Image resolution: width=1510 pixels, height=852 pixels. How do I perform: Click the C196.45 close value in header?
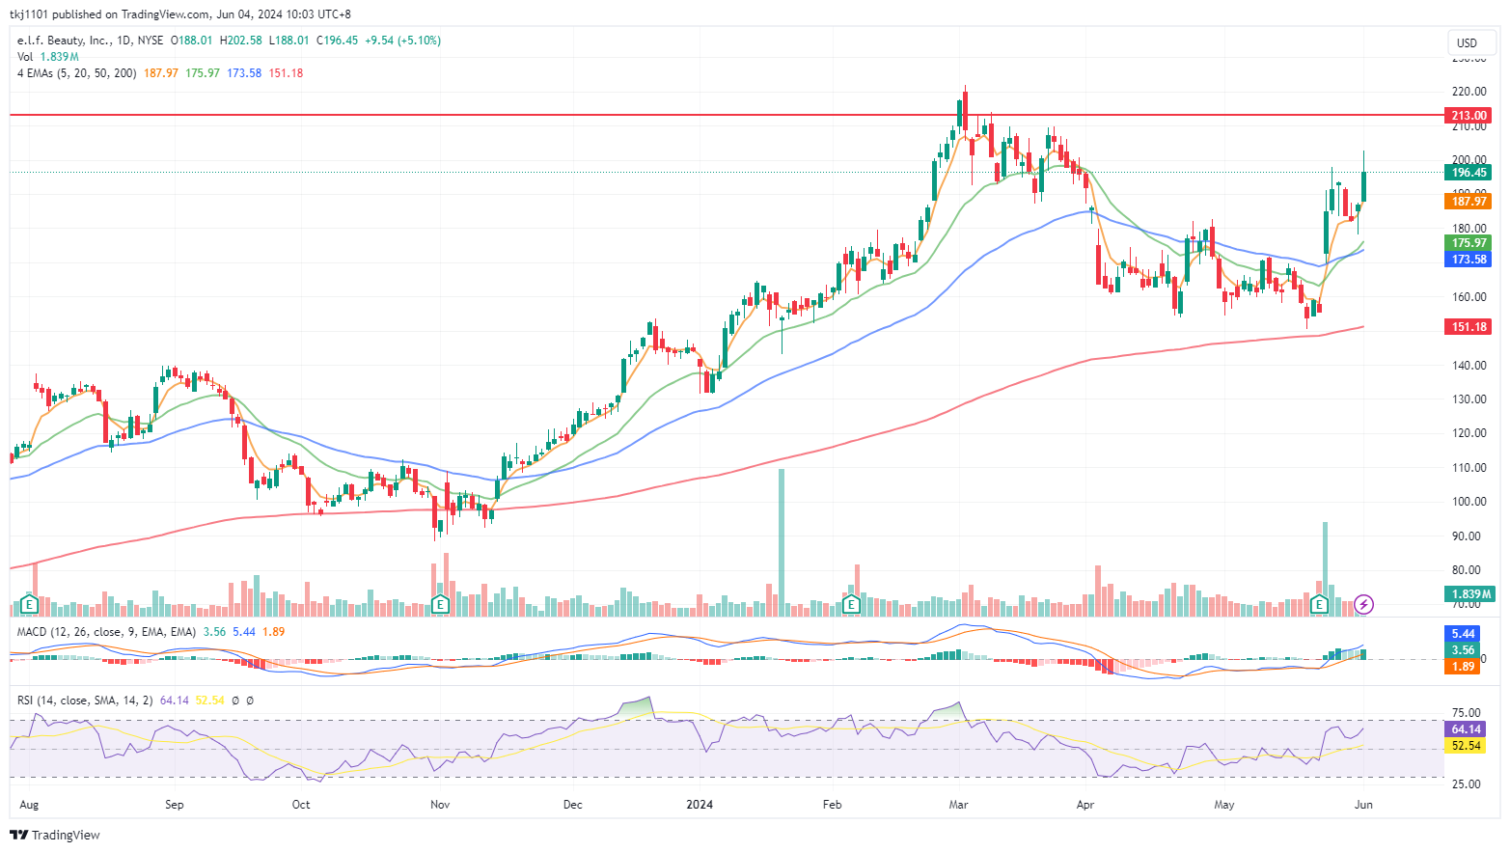click(337, 41)
